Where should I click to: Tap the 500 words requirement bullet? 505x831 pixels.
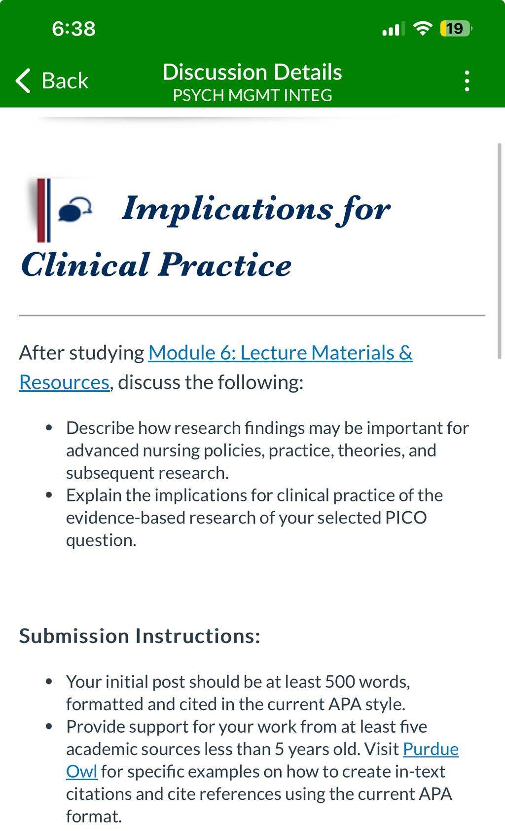coord(238,693)
